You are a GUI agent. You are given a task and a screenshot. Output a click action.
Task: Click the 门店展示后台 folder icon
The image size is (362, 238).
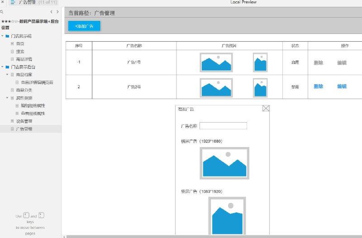tap(7, 67)
